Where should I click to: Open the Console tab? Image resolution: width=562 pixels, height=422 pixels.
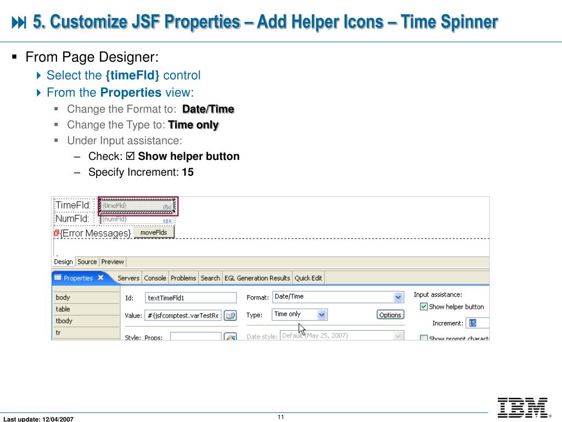(x=155, y=278)
